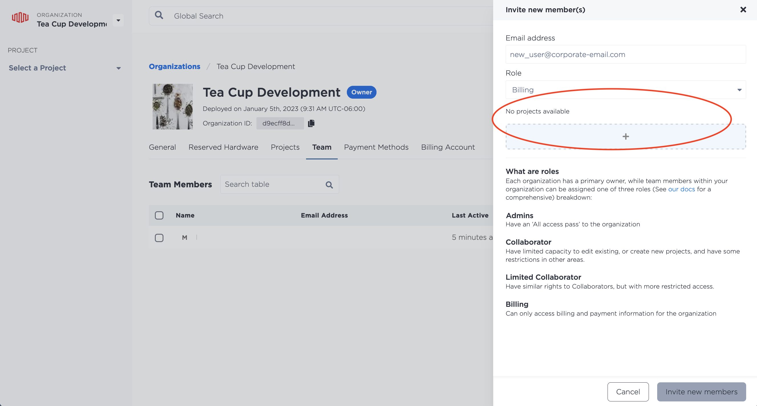Click the Organization ID d9ecff8d... field
757x406 pixels.
coord(280,123)
